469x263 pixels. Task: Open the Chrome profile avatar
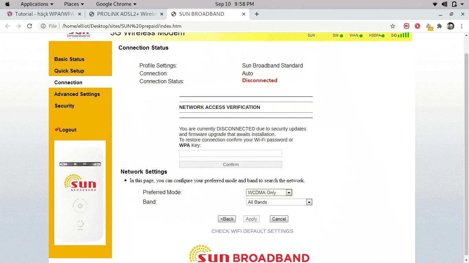pyautogui.click(x=451, y=26)
